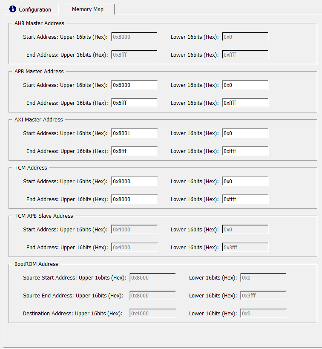This screenshot has width=322, height=349.
Task: Click APB Master start address lower 16bits field
Action: [x=245, y=85]
